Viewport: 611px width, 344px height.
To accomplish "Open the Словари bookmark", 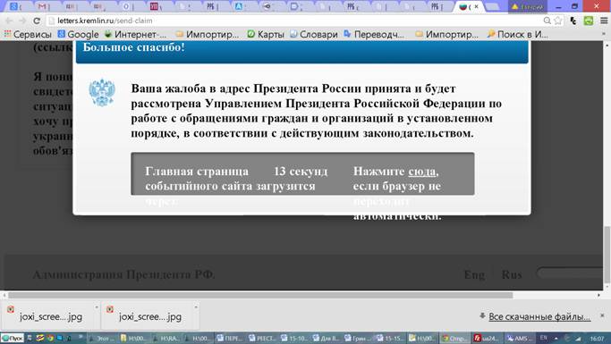I will 314,34.
